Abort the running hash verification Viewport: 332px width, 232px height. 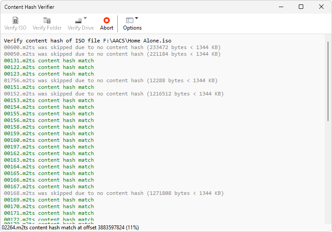(107, 20)
